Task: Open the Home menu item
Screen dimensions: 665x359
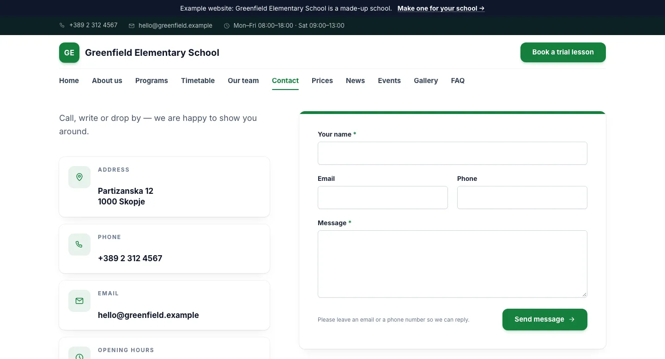Action: click(69, 81)
